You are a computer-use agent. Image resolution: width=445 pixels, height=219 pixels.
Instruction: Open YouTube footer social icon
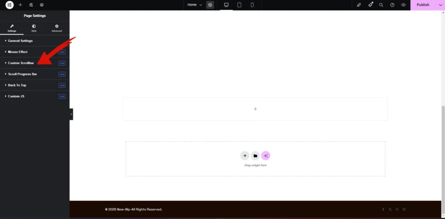pyautogui.click(x=397, y=209)
